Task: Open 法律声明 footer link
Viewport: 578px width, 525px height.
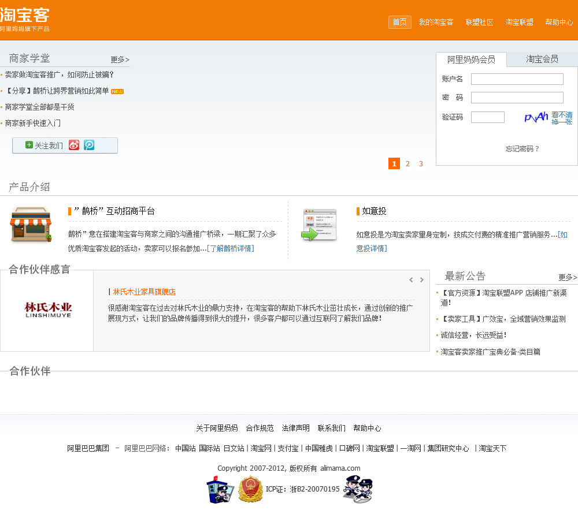Action: pyautogui.click(x=295, y=428)
